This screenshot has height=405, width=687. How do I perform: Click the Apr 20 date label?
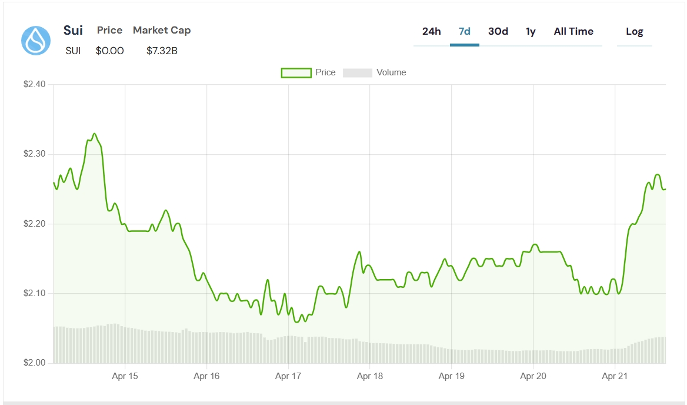point(533,376)
